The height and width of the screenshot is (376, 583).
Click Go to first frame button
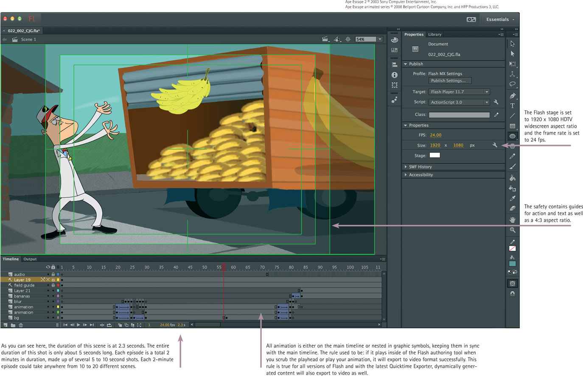pos(65,325)
